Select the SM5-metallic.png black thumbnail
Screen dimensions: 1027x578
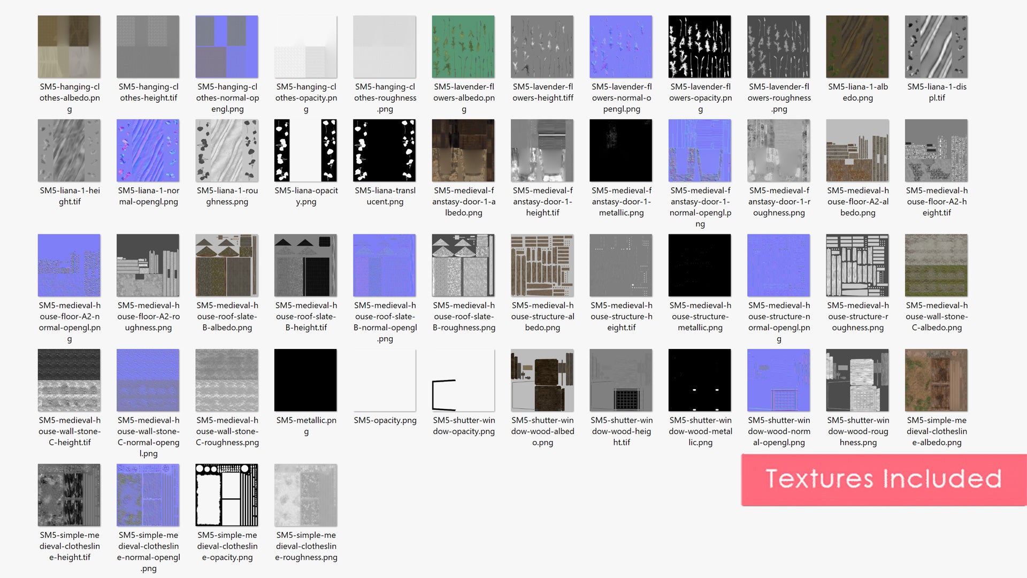[305, 380]
